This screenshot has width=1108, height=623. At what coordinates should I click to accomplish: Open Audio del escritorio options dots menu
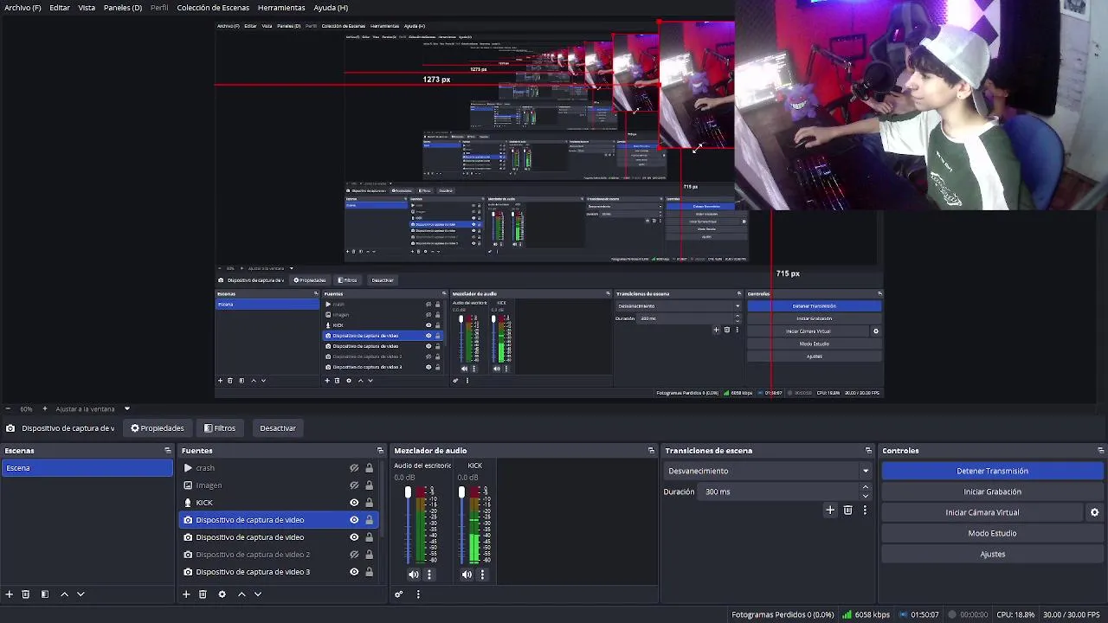coord(429,575)
